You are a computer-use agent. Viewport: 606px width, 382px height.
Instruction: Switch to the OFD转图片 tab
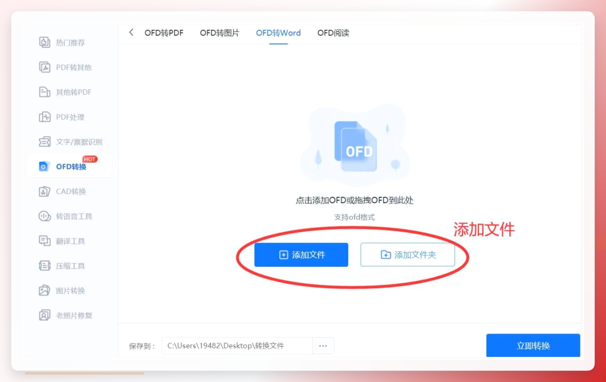click(219, 33)
